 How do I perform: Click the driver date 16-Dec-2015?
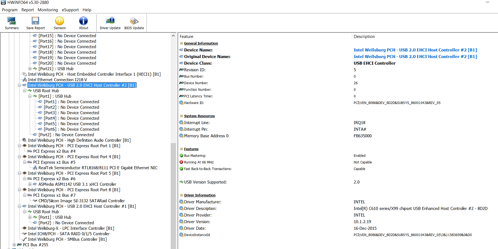tap(365, 228)
